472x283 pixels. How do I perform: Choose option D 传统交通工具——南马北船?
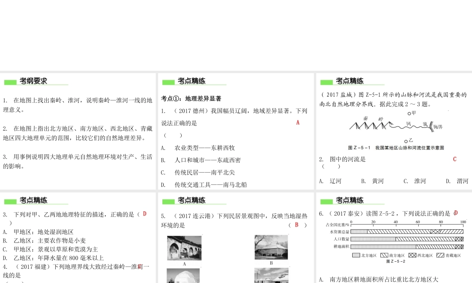click(204, 185)
